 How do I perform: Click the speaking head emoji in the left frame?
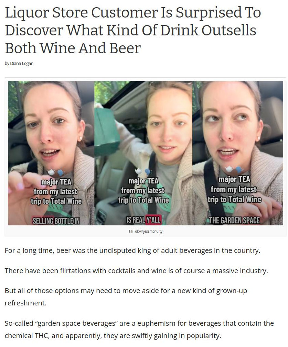61,172
